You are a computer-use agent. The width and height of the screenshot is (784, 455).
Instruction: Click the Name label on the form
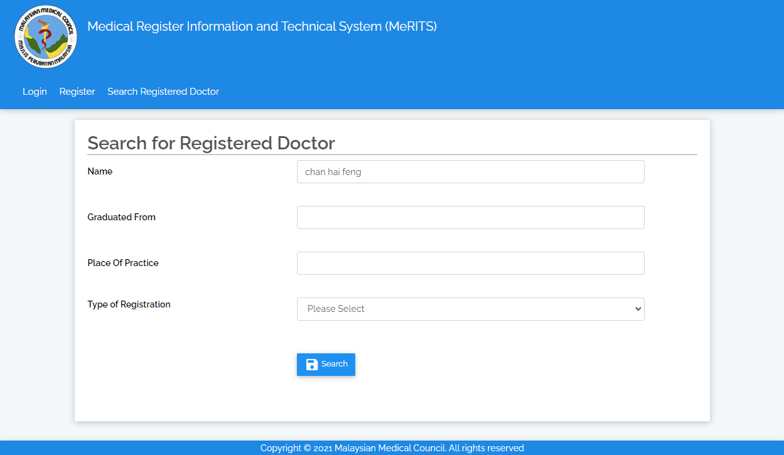point(100,171)
